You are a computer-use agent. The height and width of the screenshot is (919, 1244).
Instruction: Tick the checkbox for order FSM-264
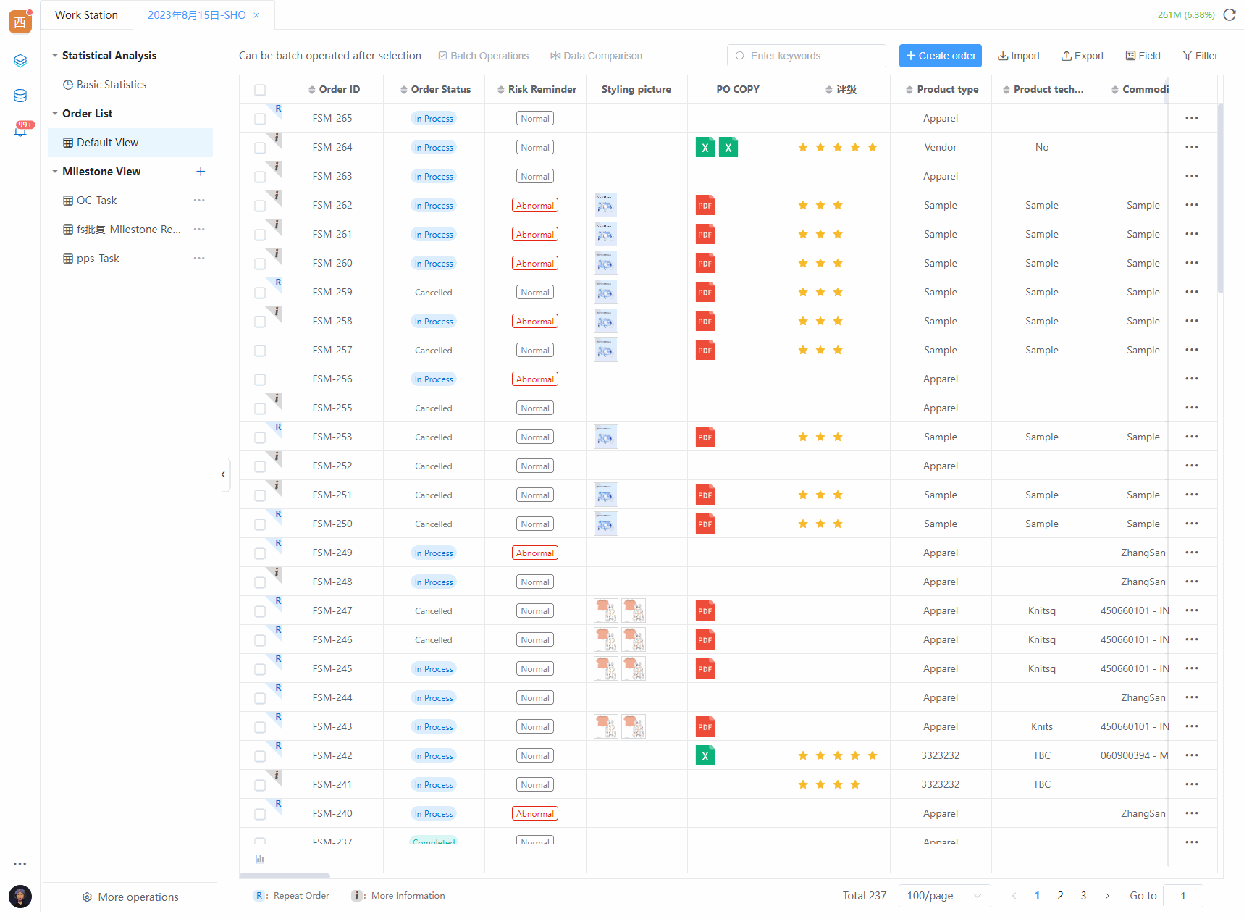click(260, 148)
